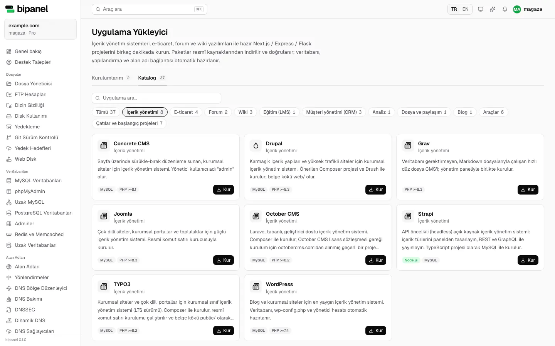
Task: Click the Uzak MySQL network icon
Action: click(x=9, y=202)
